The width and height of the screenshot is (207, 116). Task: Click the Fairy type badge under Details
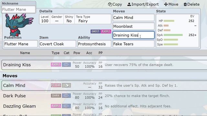pos(106,32)
